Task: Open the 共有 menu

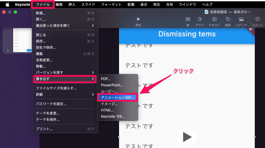Action: [x=170, y=5]
